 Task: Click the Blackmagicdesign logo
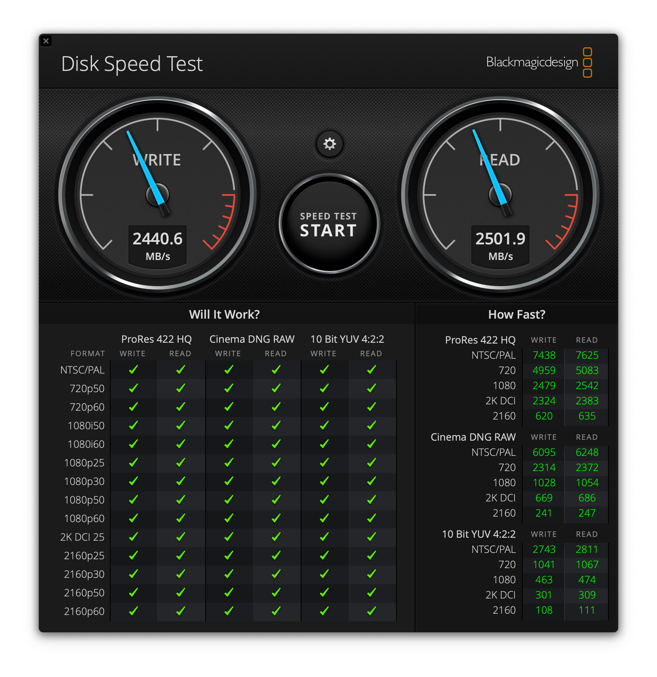tap(539, 62)
